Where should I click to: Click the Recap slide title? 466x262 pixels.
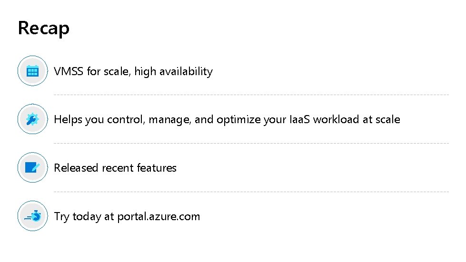43,28
